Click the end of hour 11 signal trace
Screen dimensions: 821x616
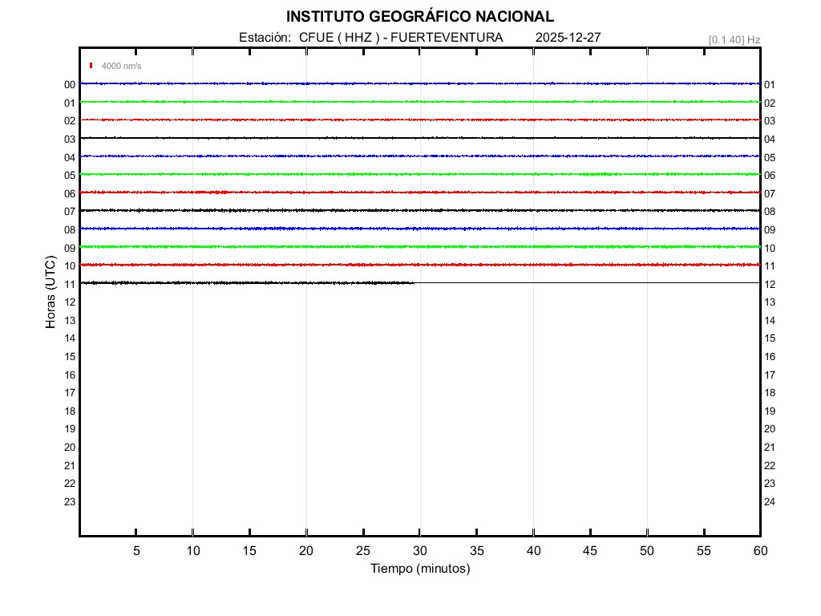click(413, 282)
